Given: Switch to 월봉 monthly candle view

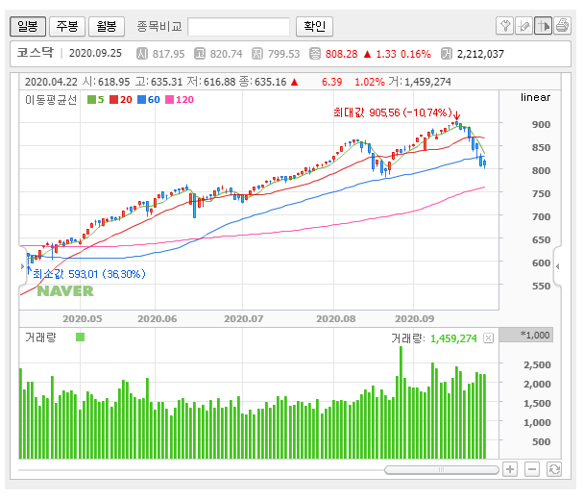Looking at the screenshot, I should (x=107, y=26).
